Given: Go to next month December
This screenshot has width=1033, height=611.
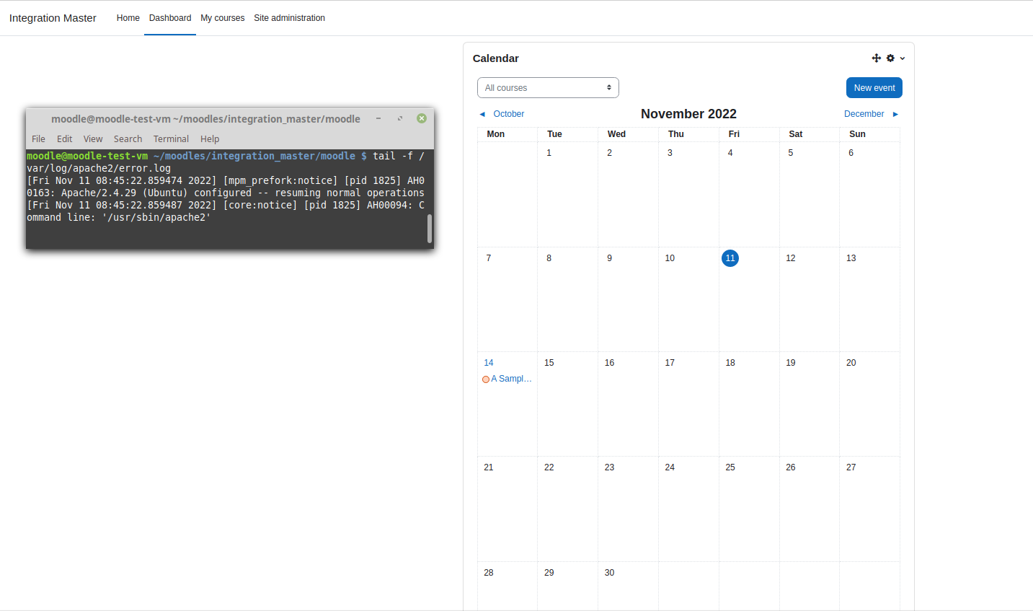Looking at the screenshot, I should pyautogui.click(x=864, y=114).
